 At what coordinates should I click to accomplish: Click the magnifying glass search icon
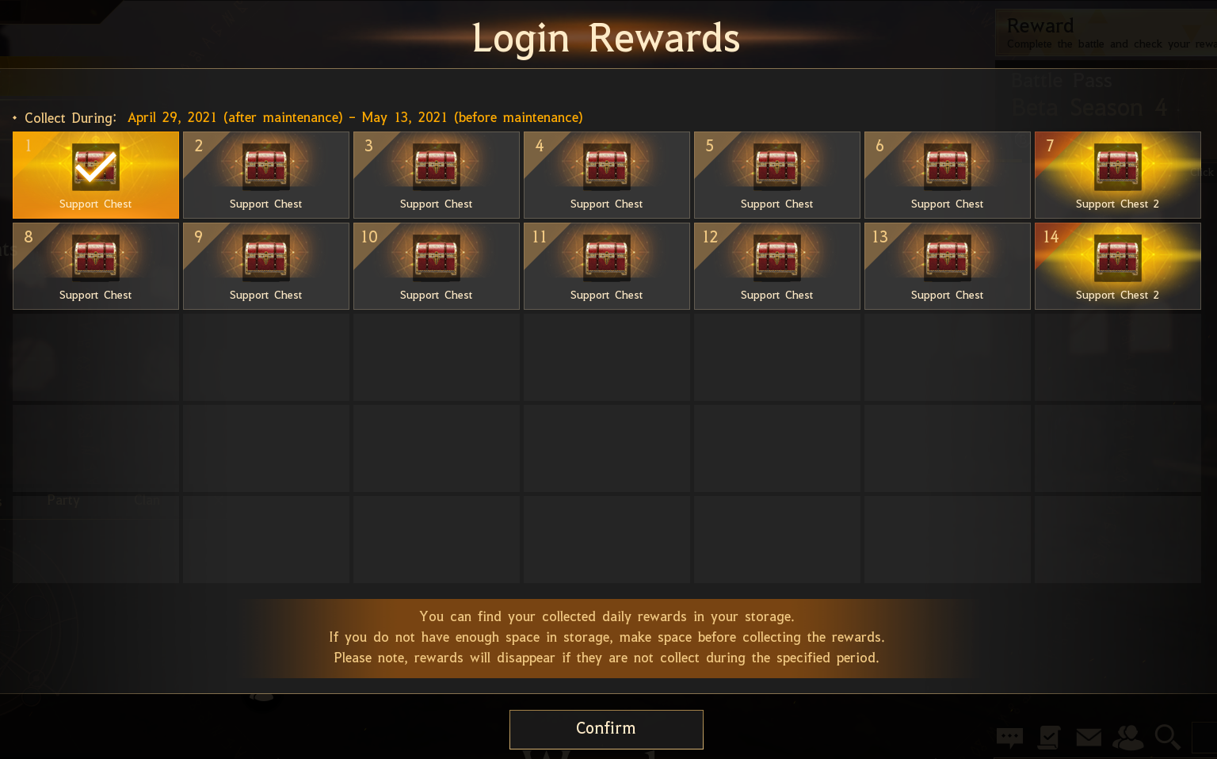point(1167,738)
